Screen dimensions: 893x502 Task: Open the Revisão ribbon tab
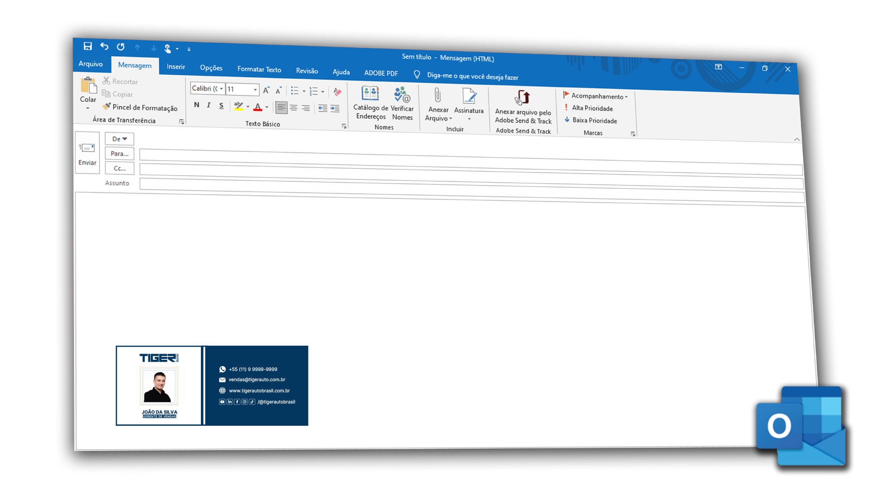307,71
